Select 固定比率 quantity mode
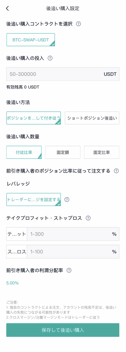126x352 pixels. click(x=102, y=152)
